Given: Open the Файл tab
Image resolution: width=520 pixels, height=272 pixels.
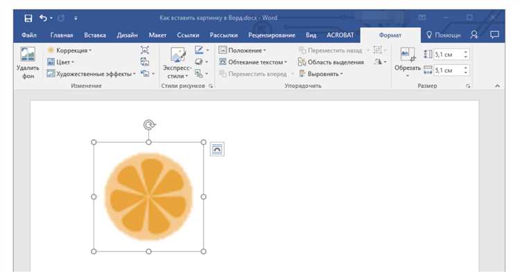Looking at the screenshot, I should pyautogui.click(x=29, y=35).
